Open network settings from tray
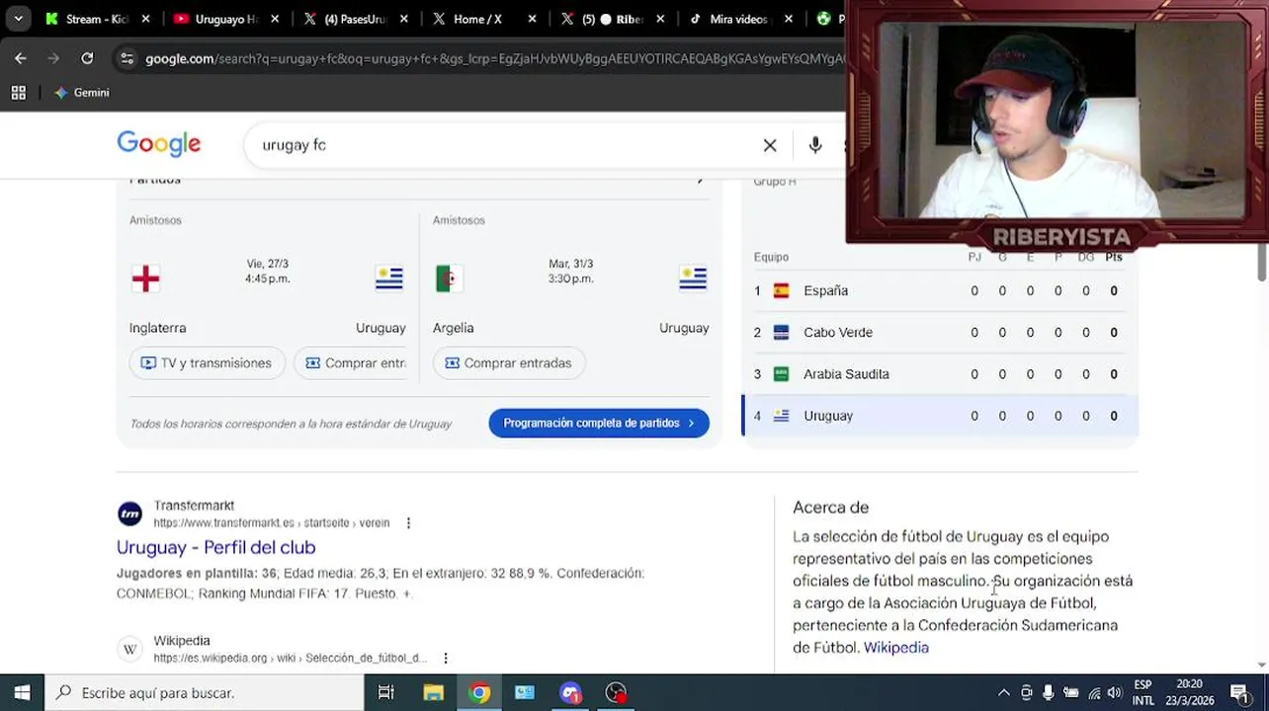 pos(1094,693)
